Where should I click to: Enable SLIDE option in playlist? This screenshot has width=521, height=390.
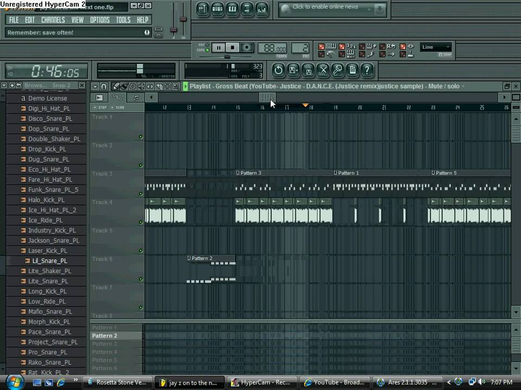[118, 107]
